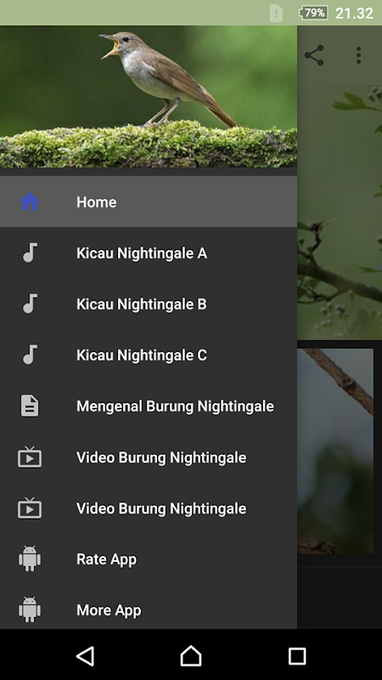Tap Android robot icon next to Rate App
Screen dimensions: 382x680
(30, 558)
